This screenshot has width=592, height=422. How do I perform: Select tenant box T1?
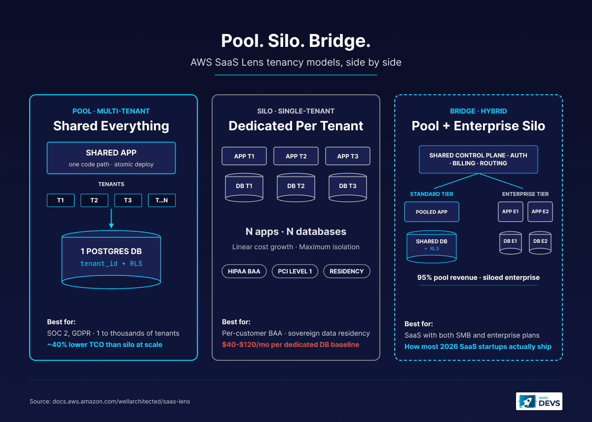point(60,200)
